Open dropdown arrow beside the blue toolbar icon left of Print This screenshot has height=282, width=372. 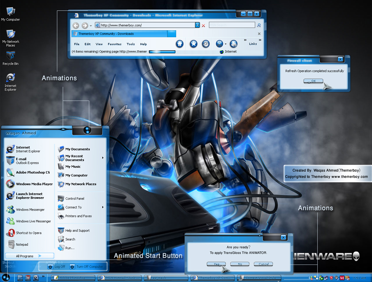226,44
